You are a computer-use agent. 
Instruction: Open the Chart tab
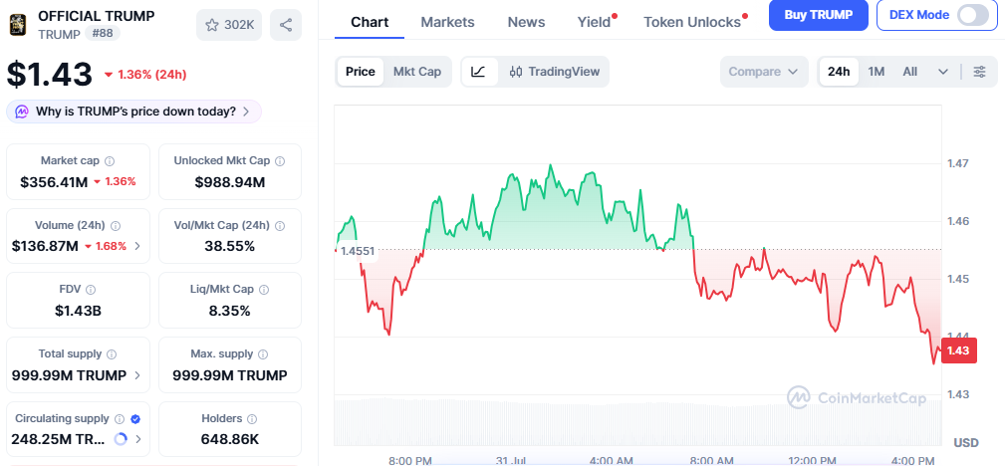370,22
